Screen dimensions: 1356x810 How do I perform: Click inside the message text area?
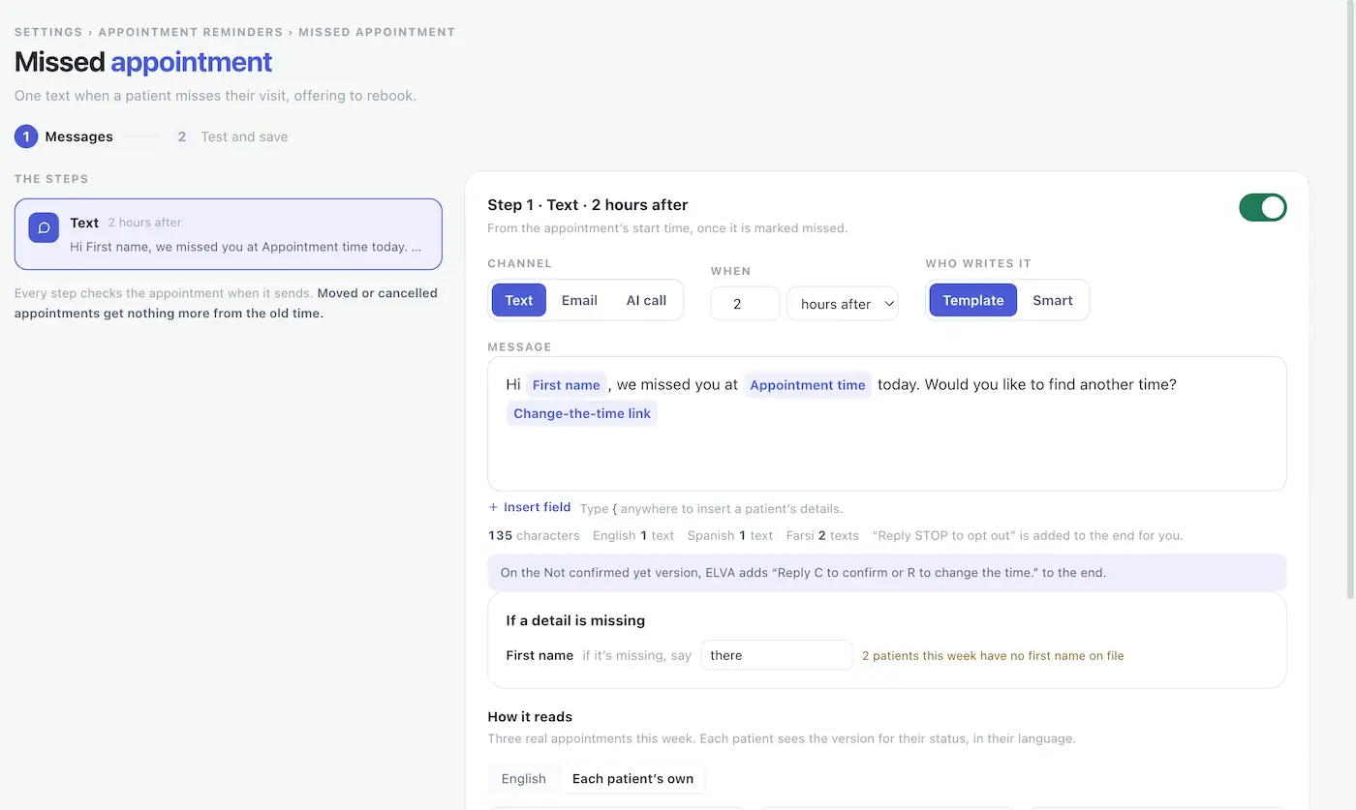[x=887, y=424]
